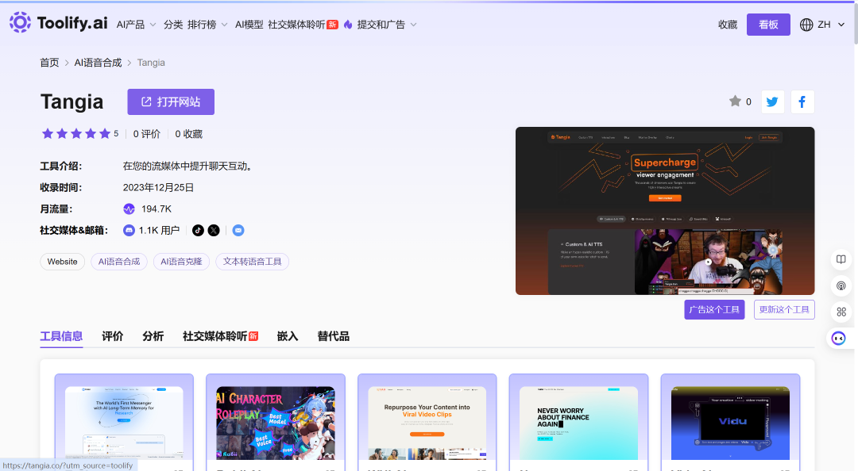
Task: Click the Website tag
Action: coord(63,262)
